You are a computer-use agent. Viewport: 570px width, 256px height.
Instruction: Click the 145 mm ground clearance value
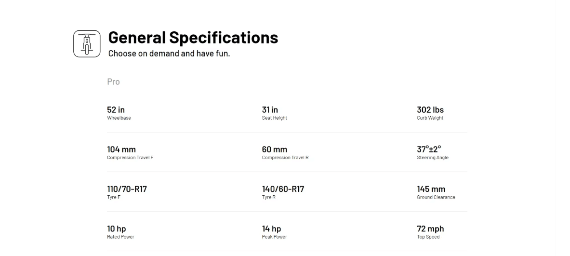431,189
